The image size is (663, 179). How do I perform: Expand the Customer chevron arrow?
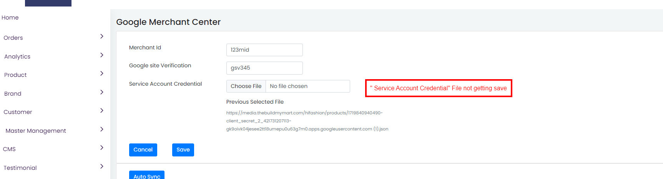point(102,111)
